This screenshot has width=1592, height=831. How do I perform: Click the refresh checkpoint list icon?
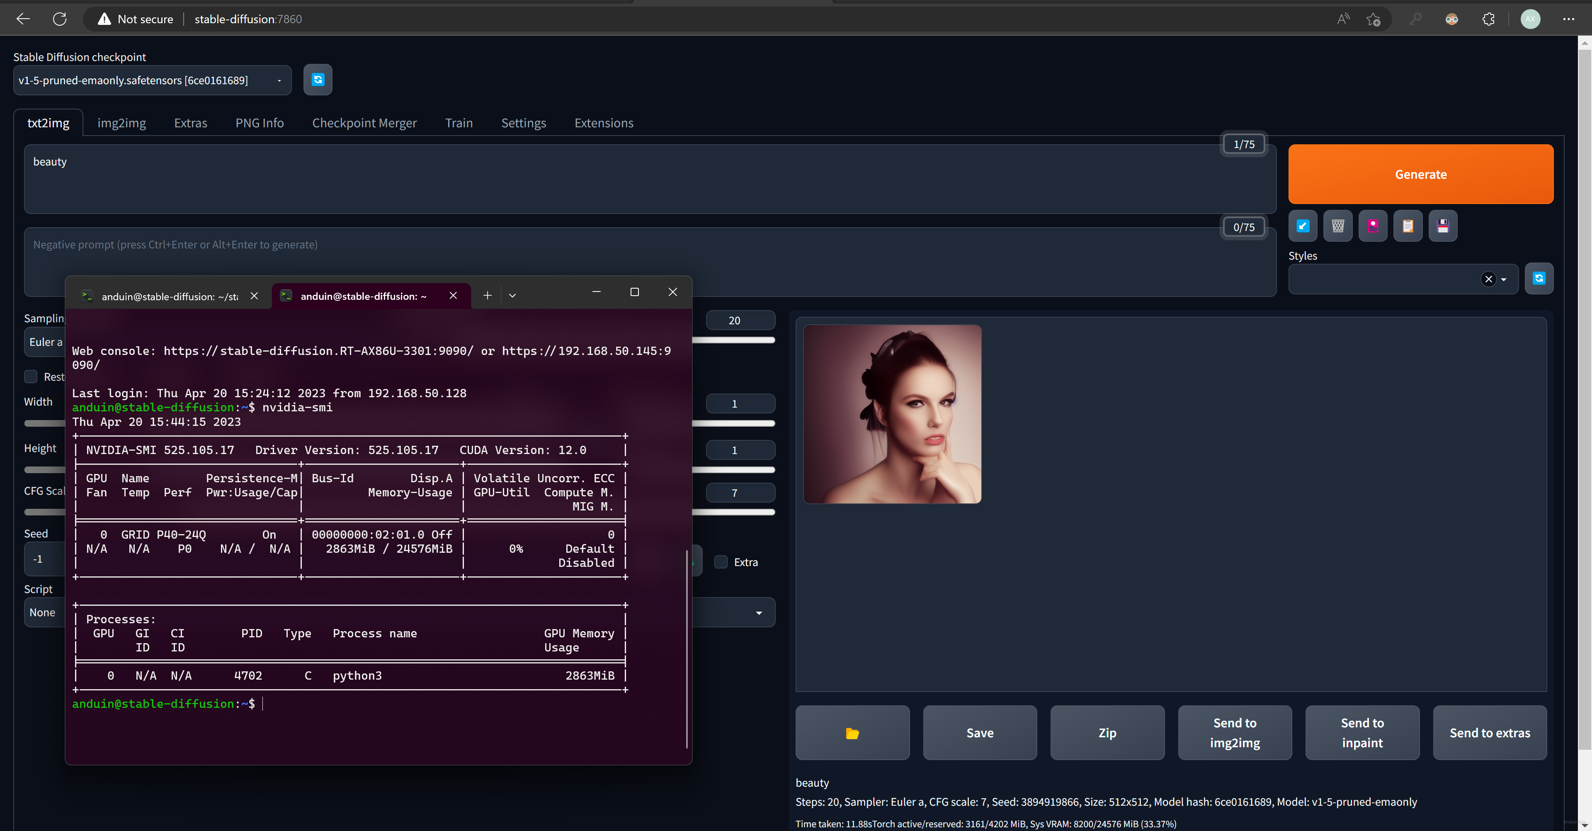[x=318, y=80]
